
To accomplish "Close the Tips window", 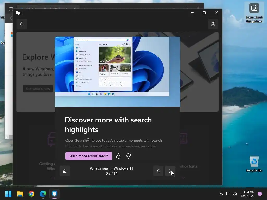I will (216, 13).
